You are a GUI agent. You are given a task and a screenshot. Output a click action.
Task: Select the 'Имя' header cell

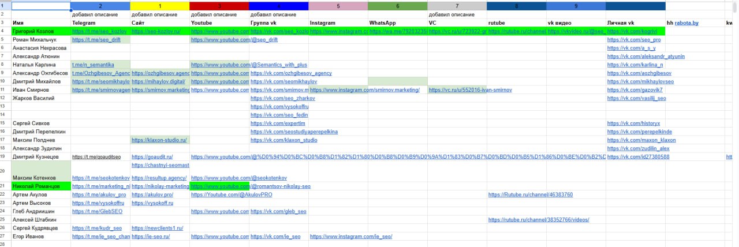(41, 23)
